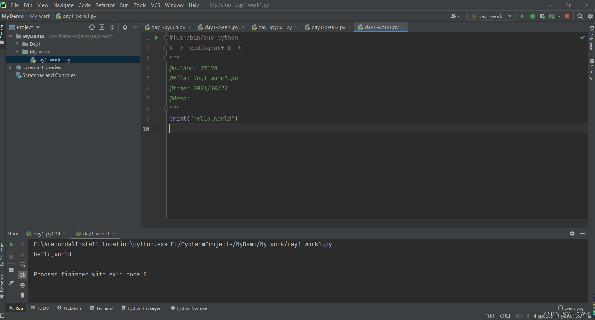This screenshot has height=320, width=595.
Task: Clear all Run console output trash icon
Action: (x=22, y=295)
